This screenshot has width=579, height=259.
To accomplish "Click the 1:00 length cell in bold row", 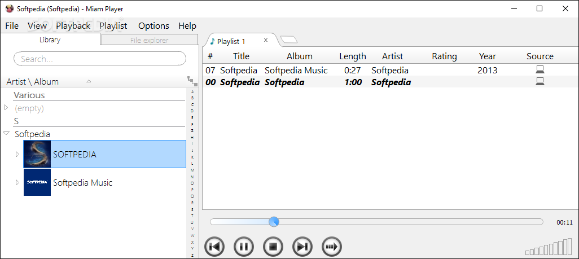I will pos(353,82).
